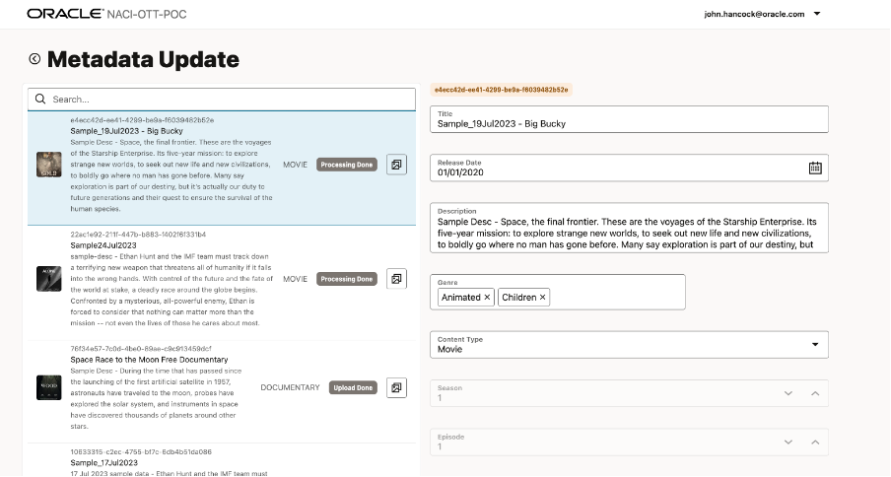The image size is (891, 477).
Task: Decrease the Season value
Action: click(788, 393)
